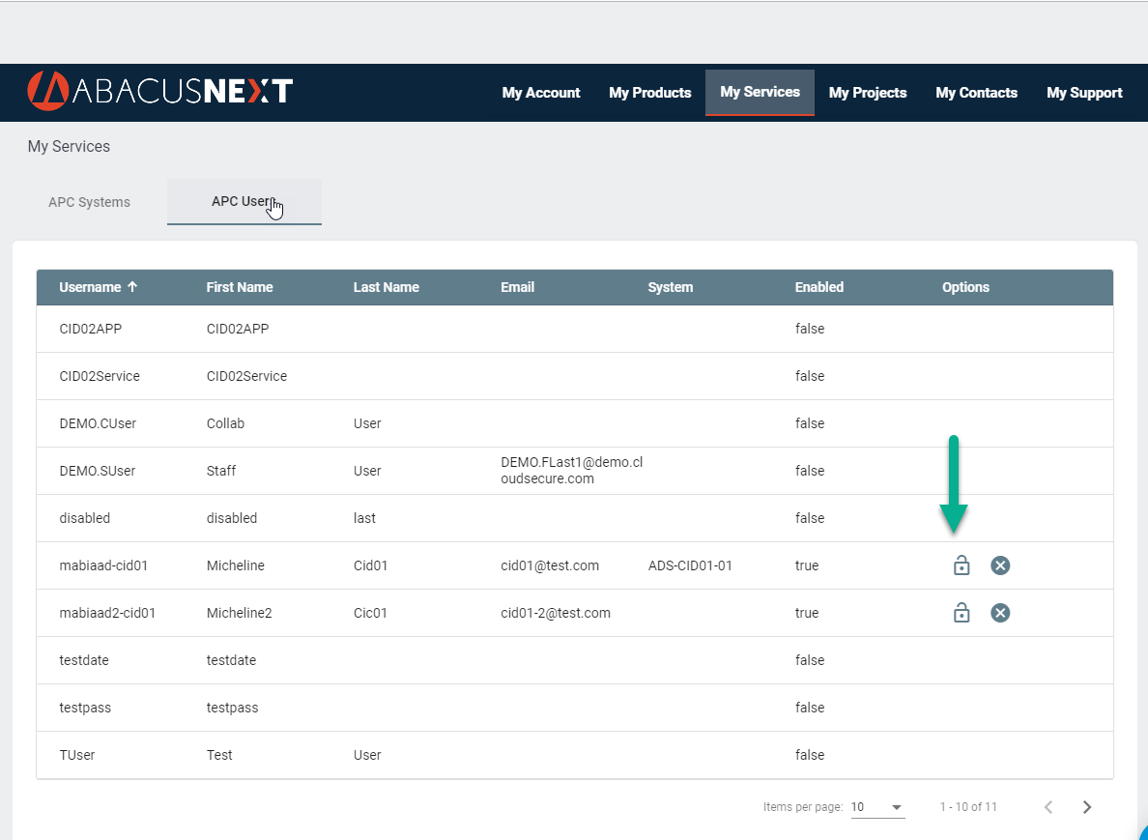The width and height of the screenshot is (1148, 840).
Task: Open My Contacts
Action: [x=976, y=92]
